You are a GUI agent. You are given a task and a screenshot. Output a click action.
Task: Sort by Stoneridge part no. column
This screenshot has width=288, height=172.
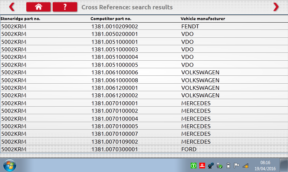pos(20,19)
